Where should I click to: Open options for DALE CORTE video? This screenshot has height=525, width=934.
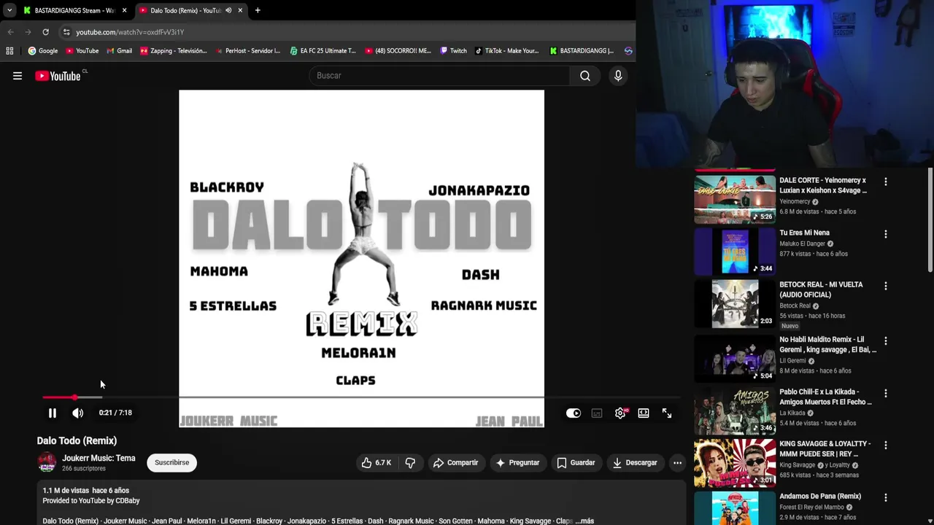(x=886, y=182)
